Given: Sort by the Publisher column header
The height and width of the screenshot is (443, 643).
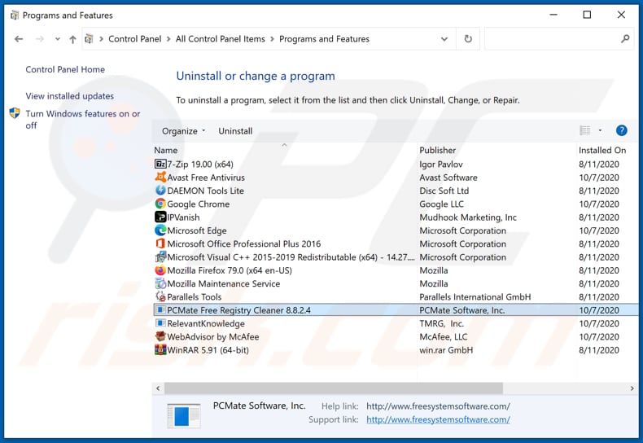Looking at the screenshot, I should [496, 150].
